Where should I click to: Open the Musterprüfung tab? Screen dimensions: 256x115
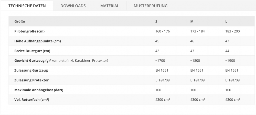(151, 6)
